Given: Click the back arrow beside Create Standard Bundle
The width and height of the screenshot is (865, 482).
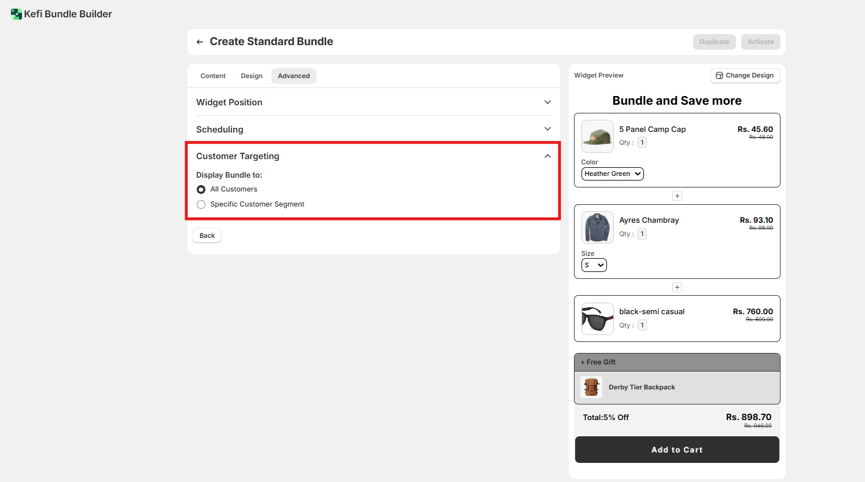Looking at the screenshot, I should (x=200, y=42).
